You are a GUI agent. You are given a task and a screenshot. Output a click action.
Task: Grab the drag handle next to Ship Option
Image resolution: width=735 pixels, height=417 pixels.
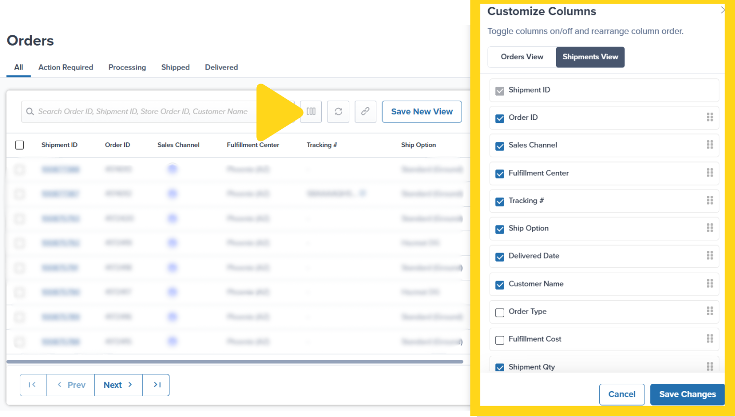tap(710, 228)
